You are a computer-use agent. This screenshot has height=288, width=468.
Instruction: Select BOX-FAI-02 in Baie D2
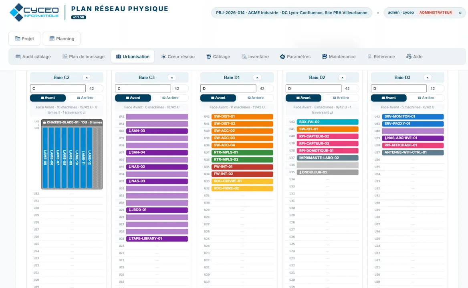[x=328, y=122]
